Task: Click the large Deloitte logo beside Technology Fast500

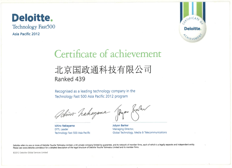Action: tap(32, 18)
